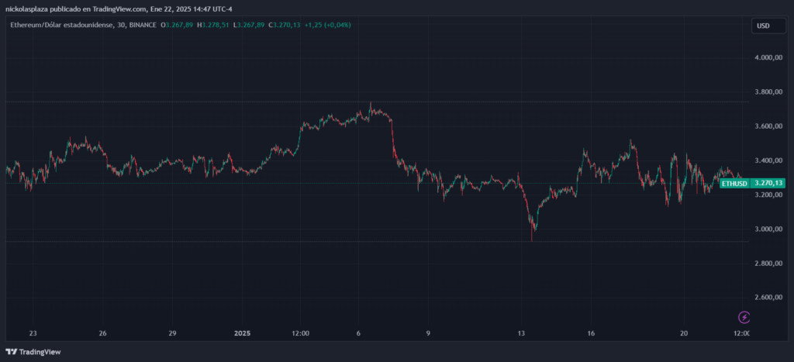Click the date 16 time axis marker
The image size is (794, 362).
591,333
